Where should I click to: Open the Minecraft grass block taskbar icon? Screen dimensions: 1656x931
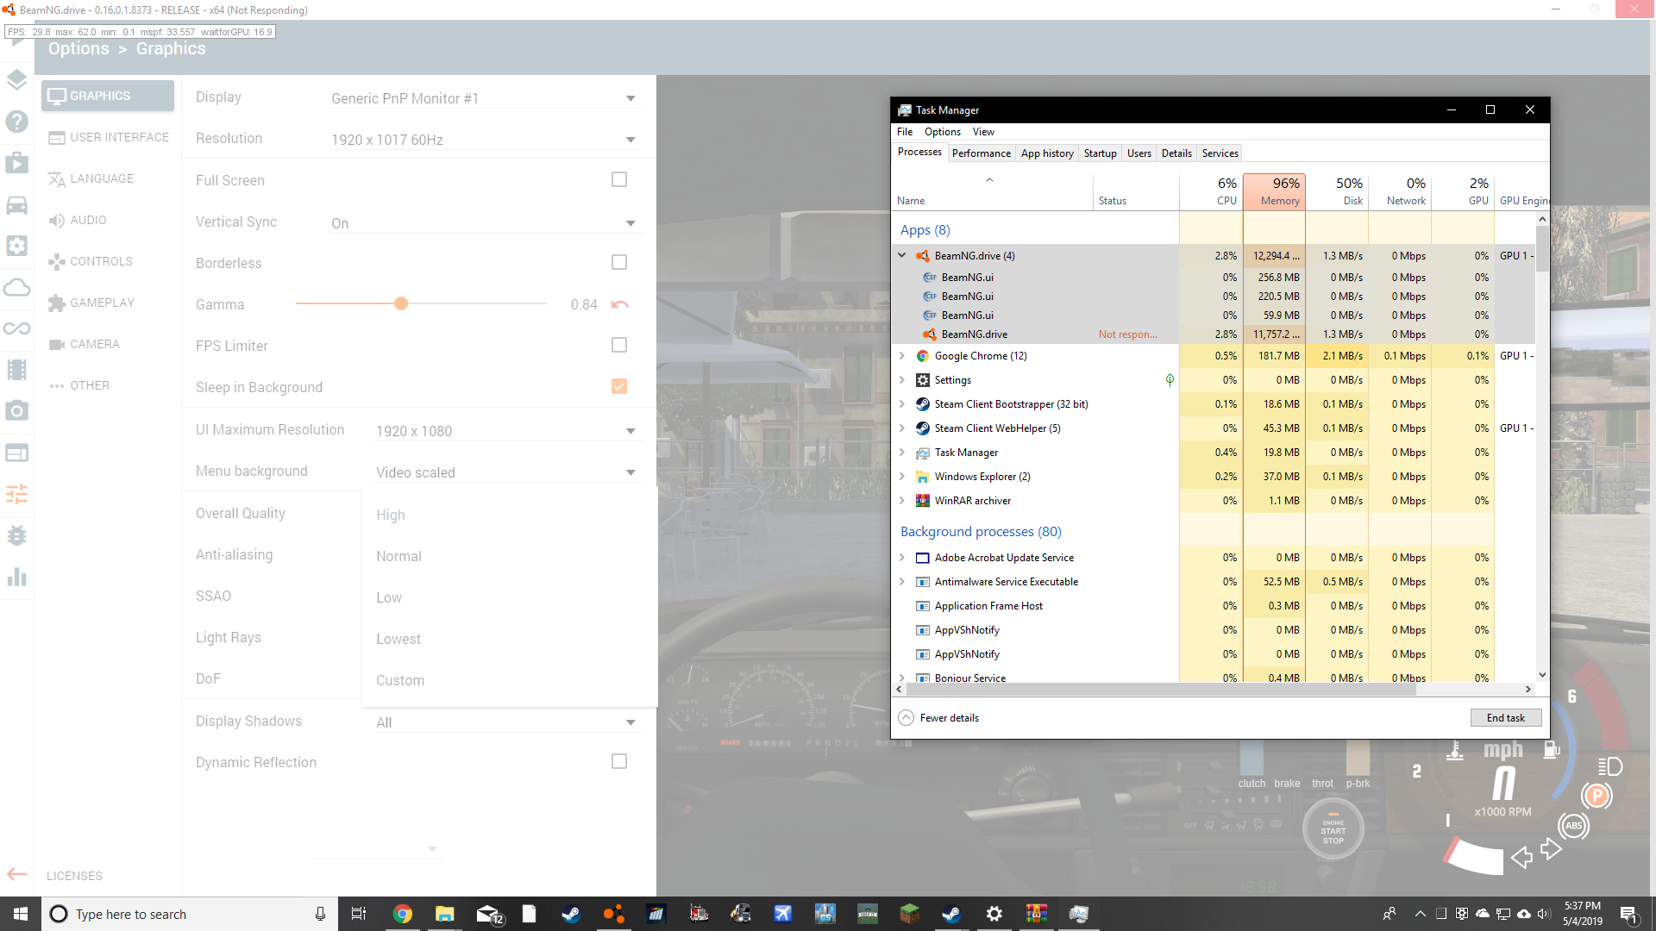click(909, 914)
